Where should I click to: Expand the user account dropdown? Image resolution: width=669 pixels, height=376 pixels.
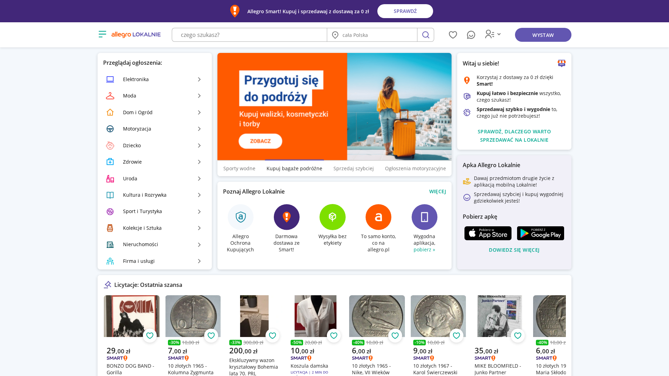pos(493,34)
